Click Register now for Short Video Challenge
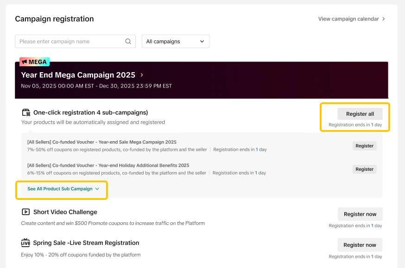This screenshot has height=268, width=405. [x=360, y=214]
